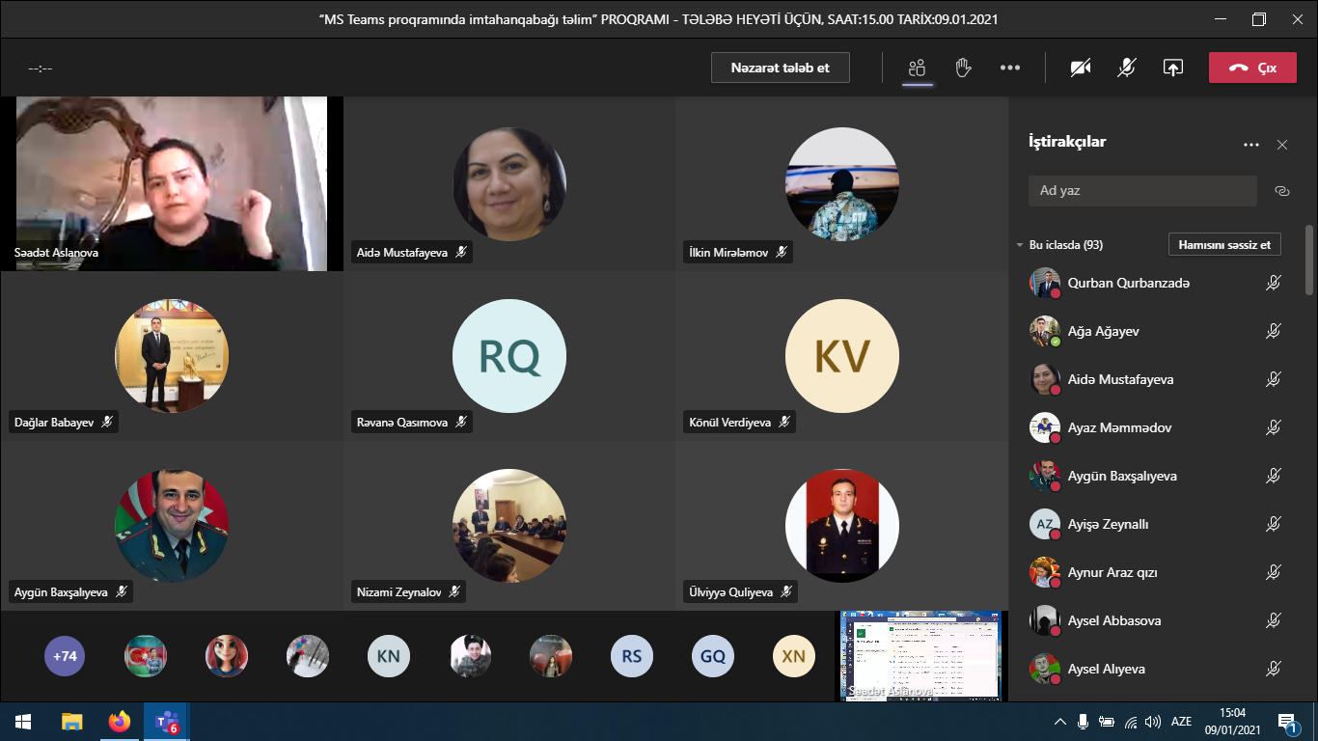Image resolution: width=1318 pixels, height=741 pixels.
Task: Click mic icon beside Qurban Qurbanzadə
Action: [1274, 283]
